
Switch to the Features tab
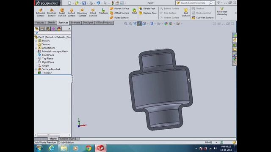pyautogui.click(x=40, y=22)
